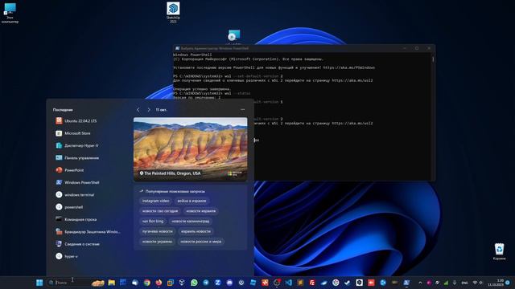The height and width of the screenshot is (289, 515).
Task: Open volume control from tray speaker icon
Action: (481, 283)
